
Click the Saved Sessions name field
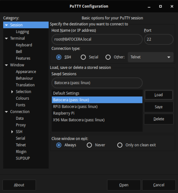click(x=97, y=83)
